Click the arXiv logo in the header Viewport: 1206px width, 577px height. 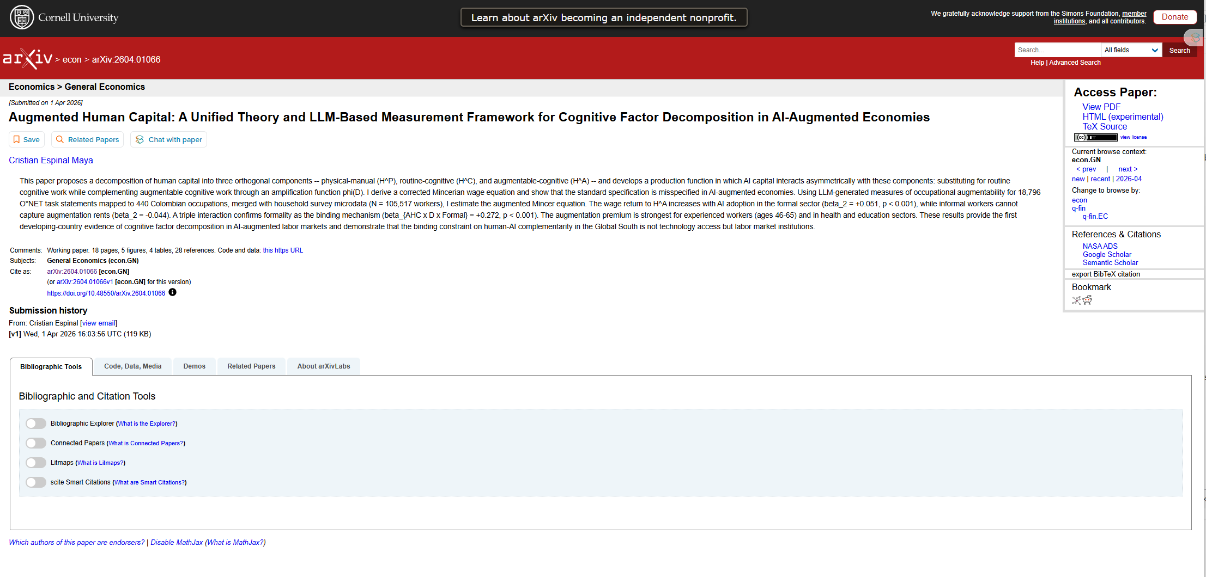tap(27, 59)
